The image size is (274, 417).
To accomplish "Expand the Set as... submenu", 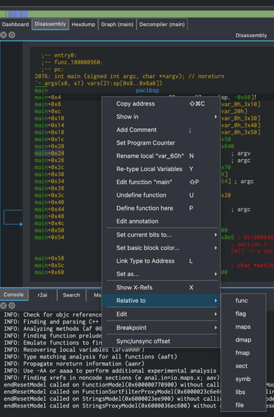I will 161,274.
